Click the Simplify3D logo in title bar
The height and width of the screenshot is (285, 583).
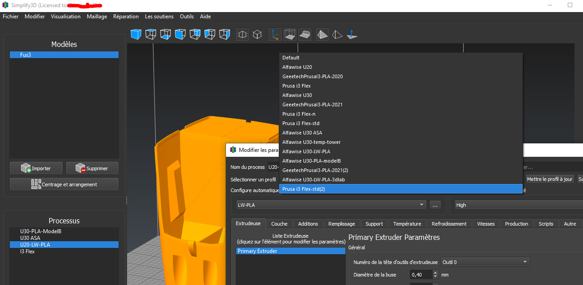tap(5, 5)
